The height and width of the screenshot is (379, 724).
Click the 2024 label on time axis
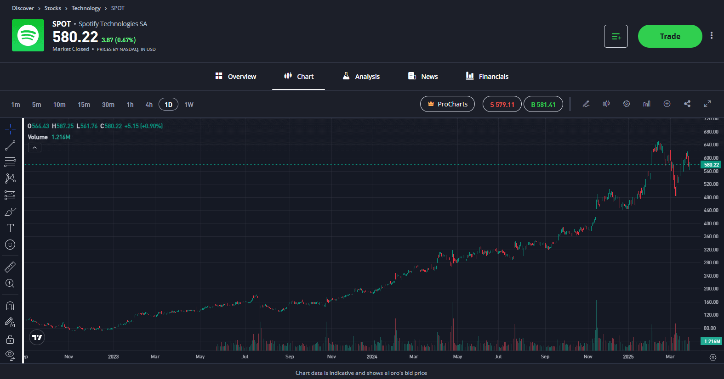[x=372, y=357]
